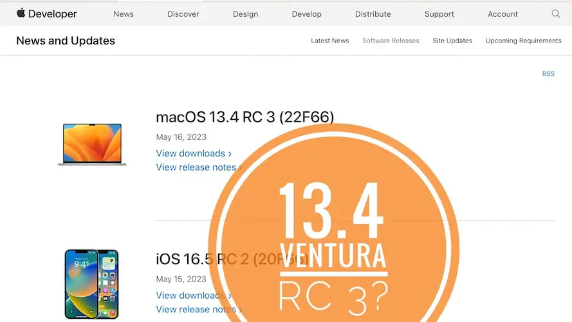The width and height of the screenshot is (572, 322).
Task: Click the macOS 13.4 RC 3 heading
Action: click(x=244, y=117)
